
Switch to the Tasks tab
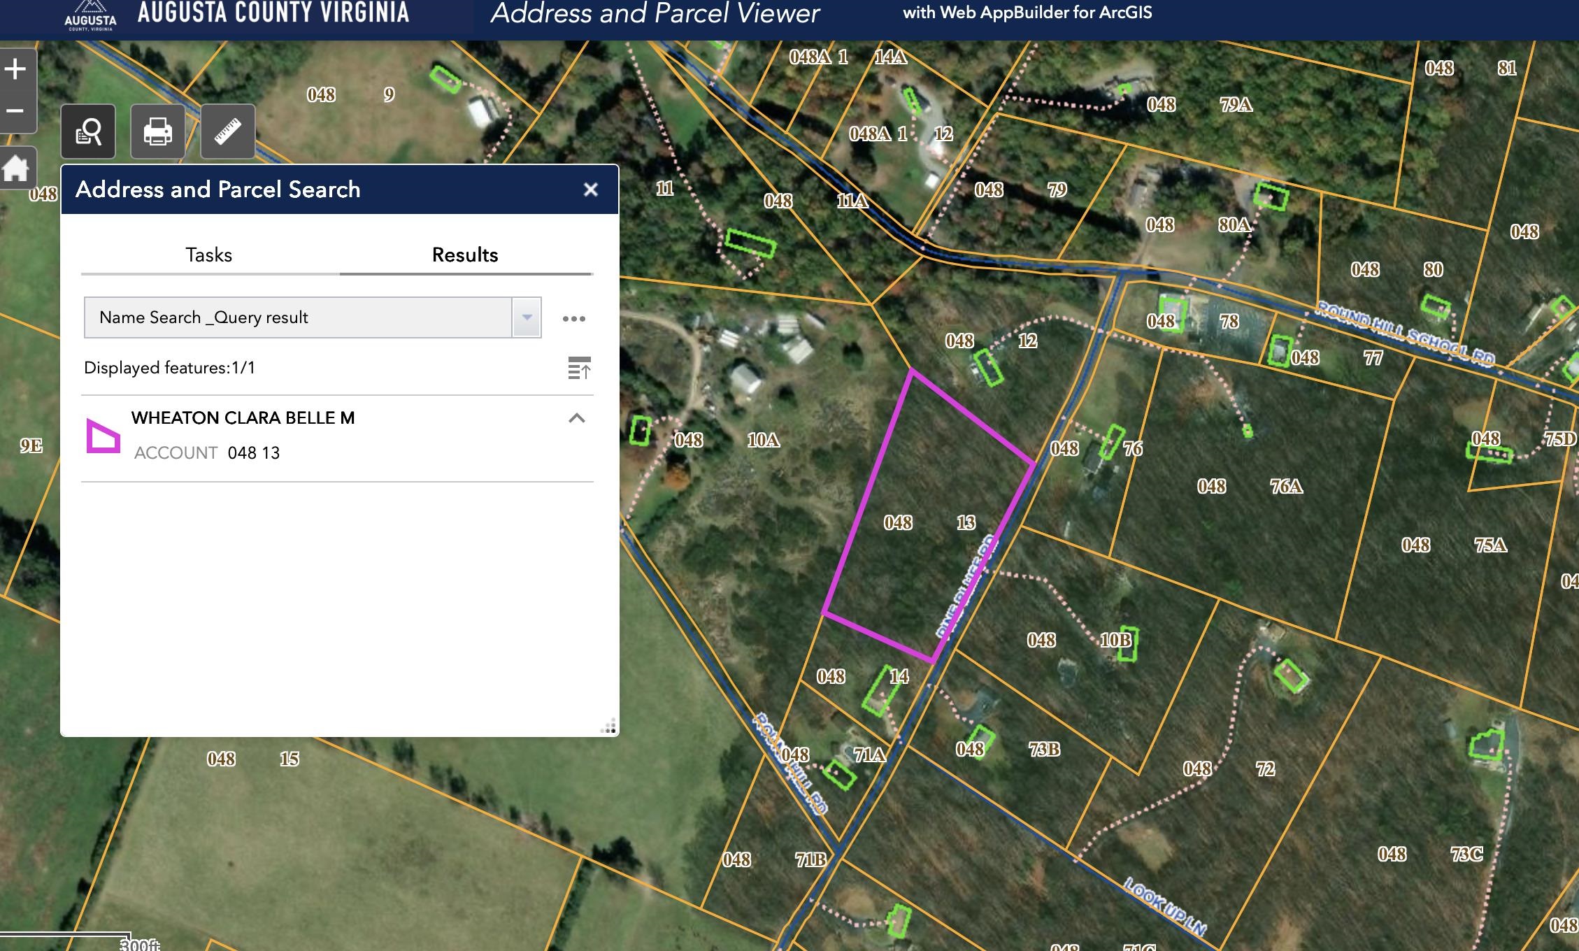[x=208, y=255]
